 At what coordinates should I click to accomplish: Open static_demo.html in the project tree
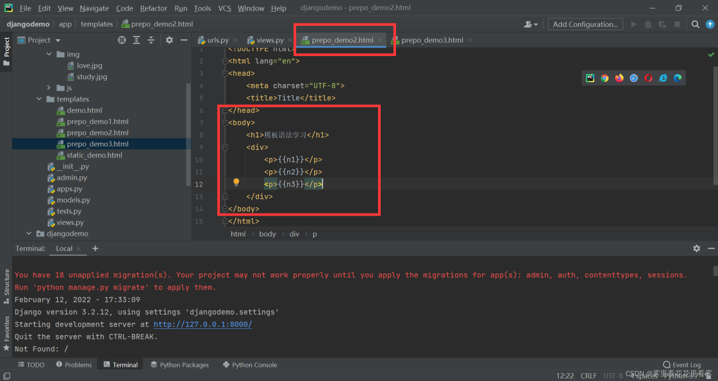point(94,155)
